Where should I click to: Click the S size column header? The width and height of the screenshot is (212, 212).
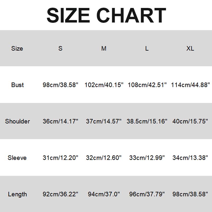coord(60,48)
